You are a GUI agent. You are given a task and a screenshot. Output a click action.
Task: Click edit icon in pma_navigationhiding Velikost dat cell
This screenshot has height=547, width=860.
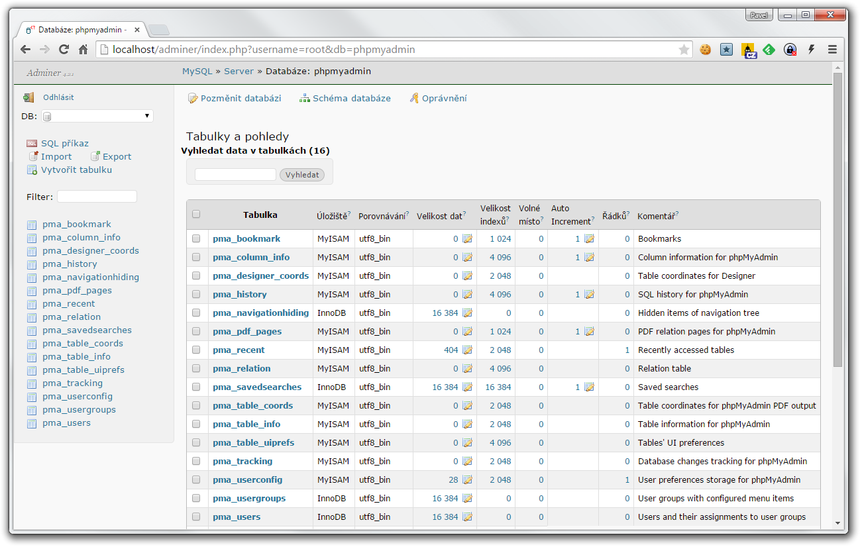pos(467,313)
